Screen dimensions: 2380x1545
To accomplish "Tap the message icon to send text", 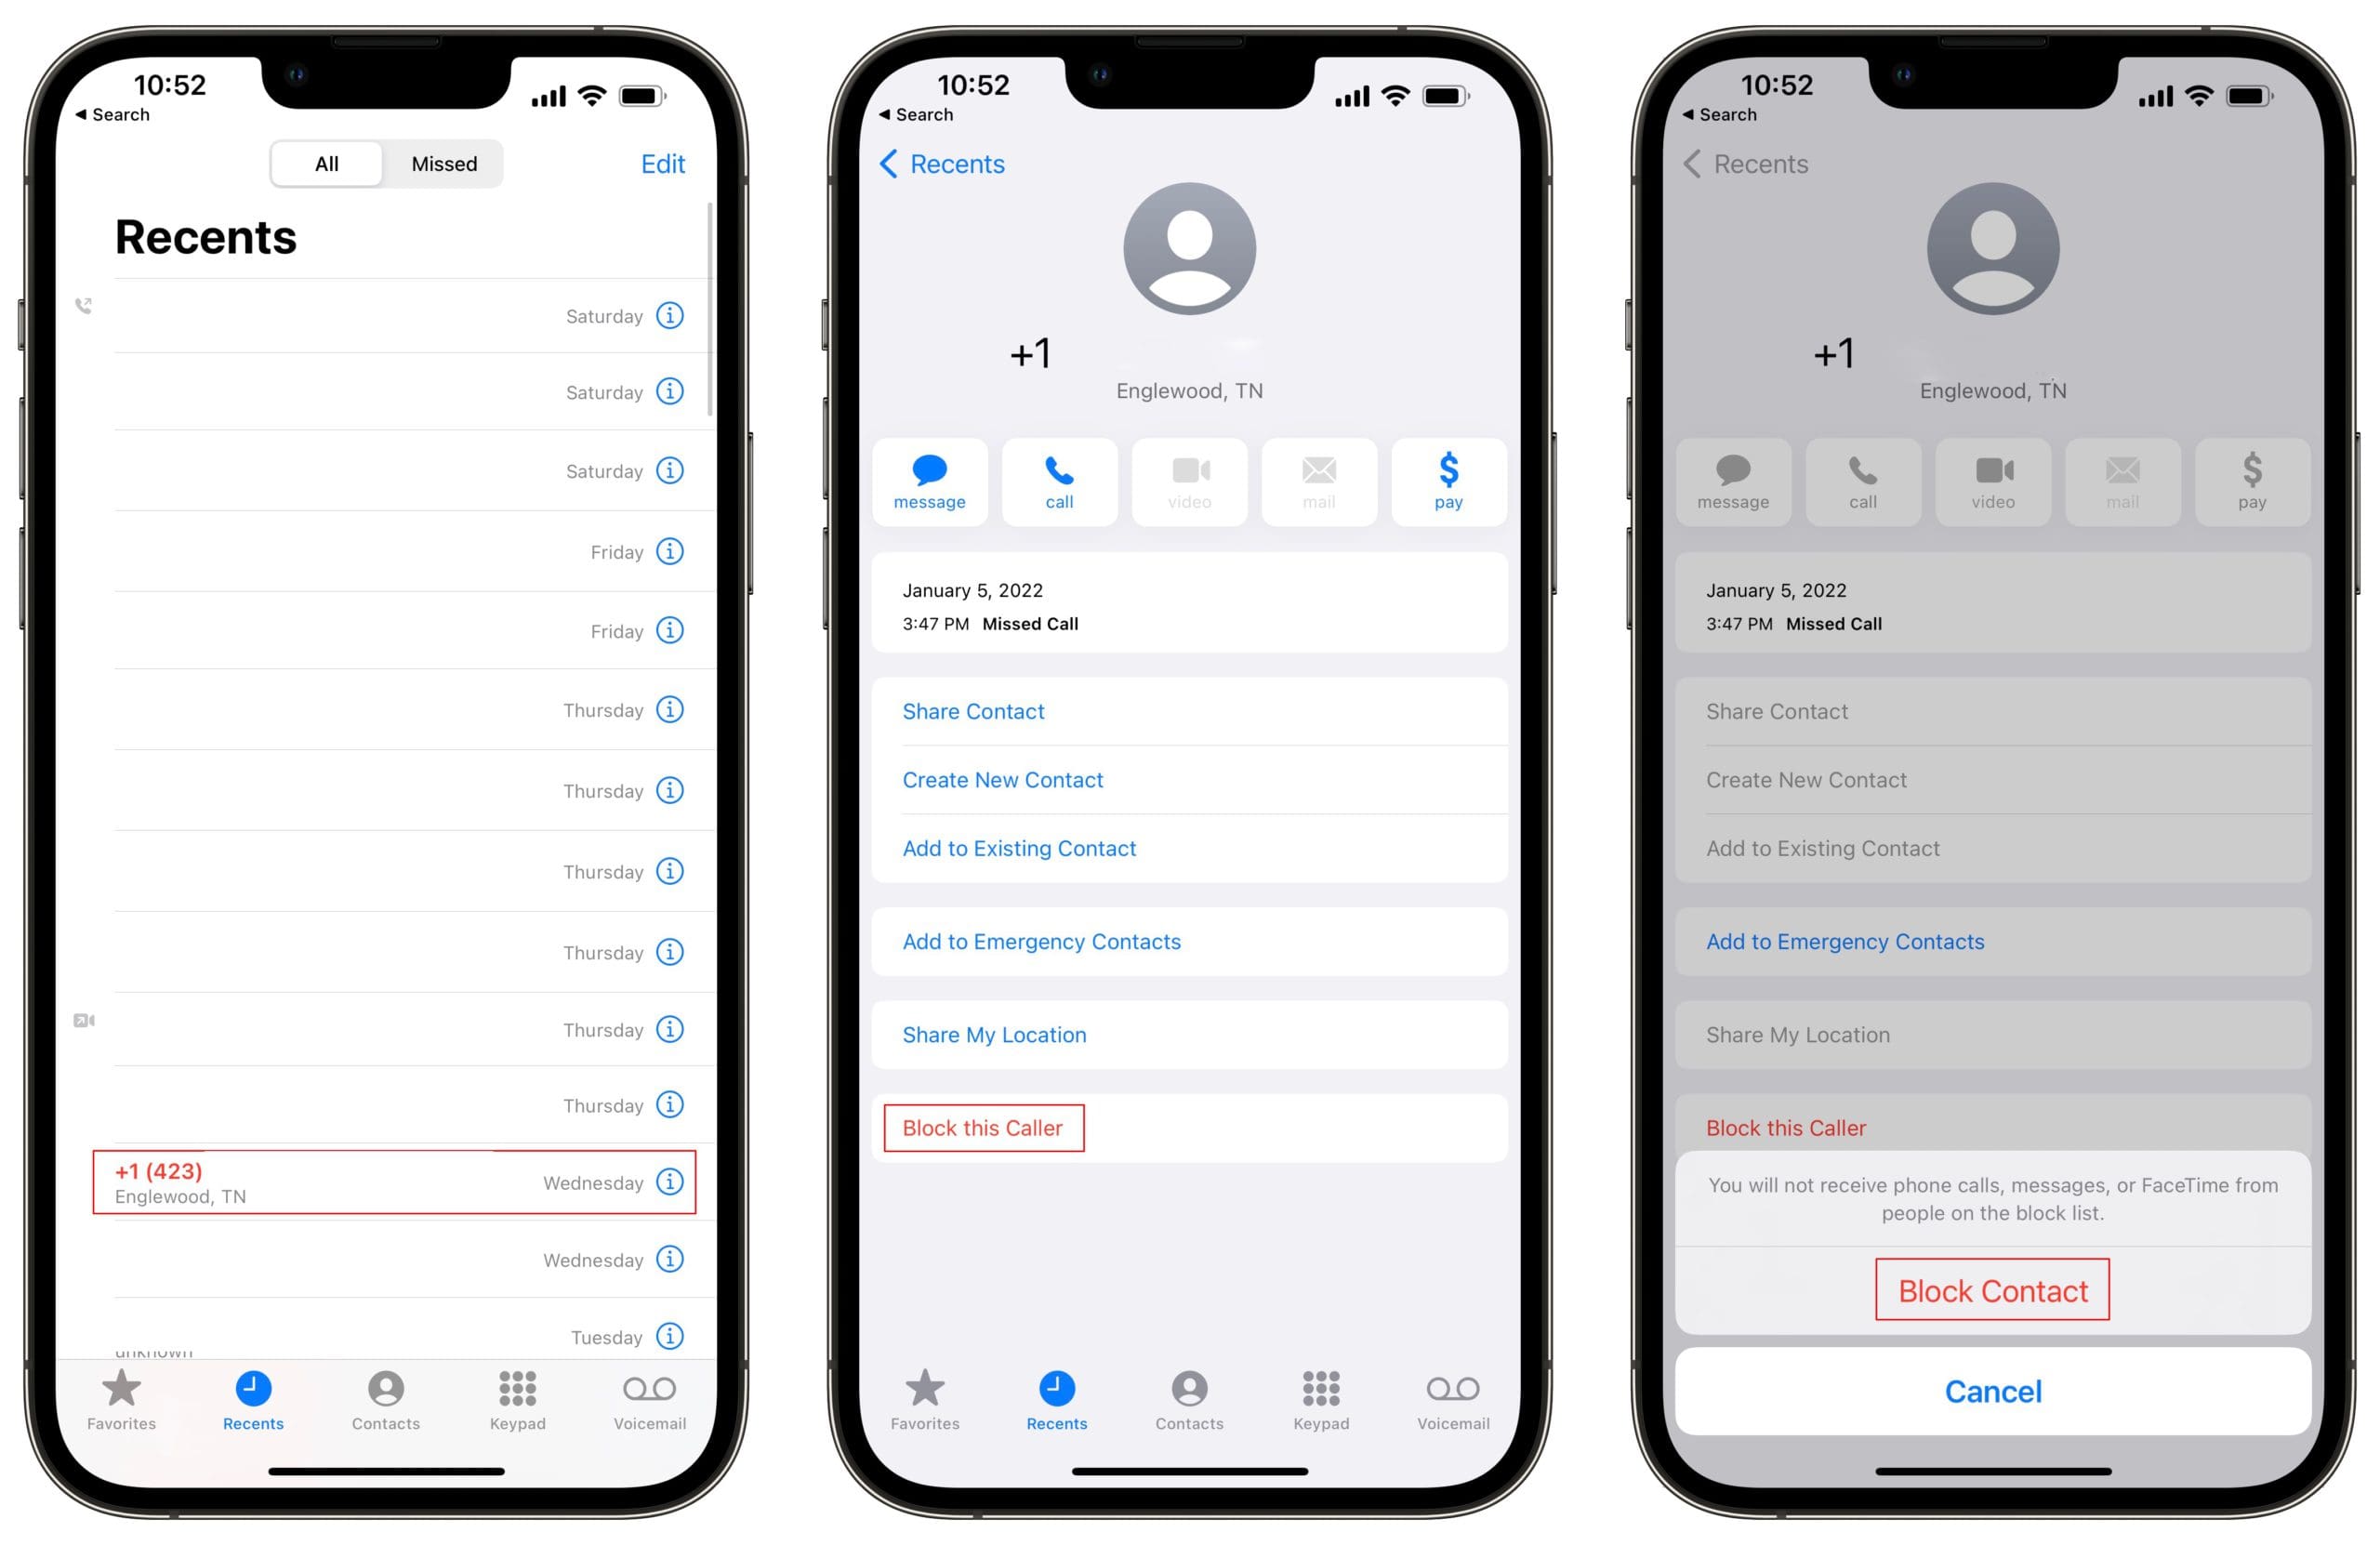I will [928, 479].
